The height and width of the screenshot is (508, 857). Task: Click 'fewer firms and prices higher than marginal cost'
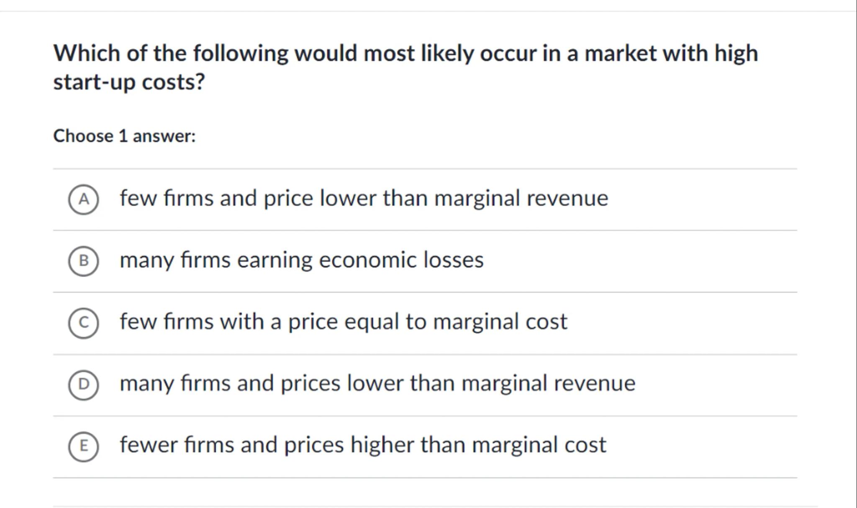[363, 445]
